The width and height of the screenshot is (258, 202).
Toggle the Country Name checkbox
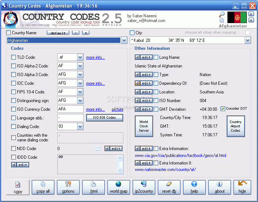pos(8,32)
